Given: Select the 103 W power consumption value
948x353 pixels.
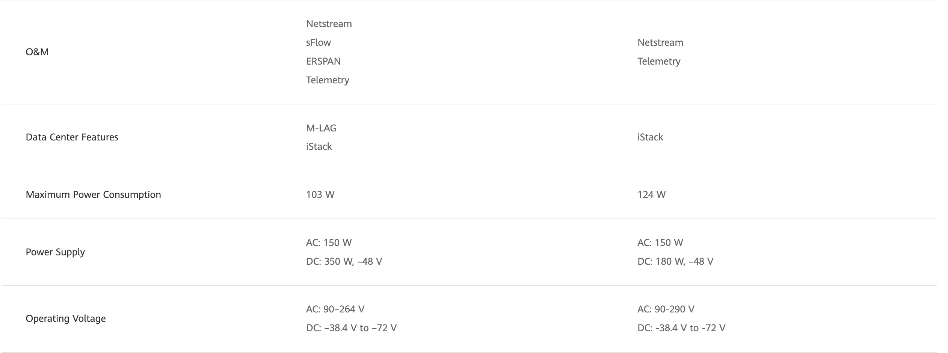Looking at the screenshot, I should click(x=320, y=195).
